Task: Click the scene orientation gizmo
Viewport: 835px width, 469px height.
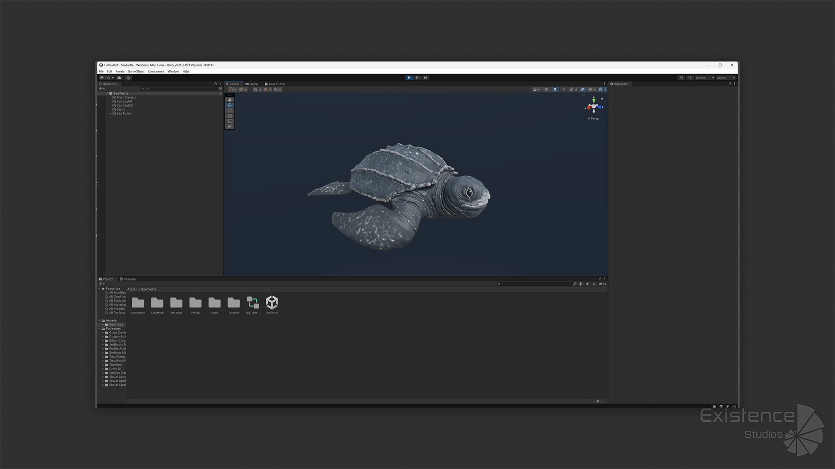Action: click(594, 107)
